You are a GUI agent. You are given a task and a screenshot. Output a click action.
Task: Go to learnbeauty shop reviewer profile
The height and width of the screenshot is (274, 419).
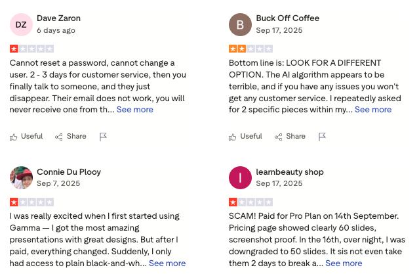pos(290,172)
